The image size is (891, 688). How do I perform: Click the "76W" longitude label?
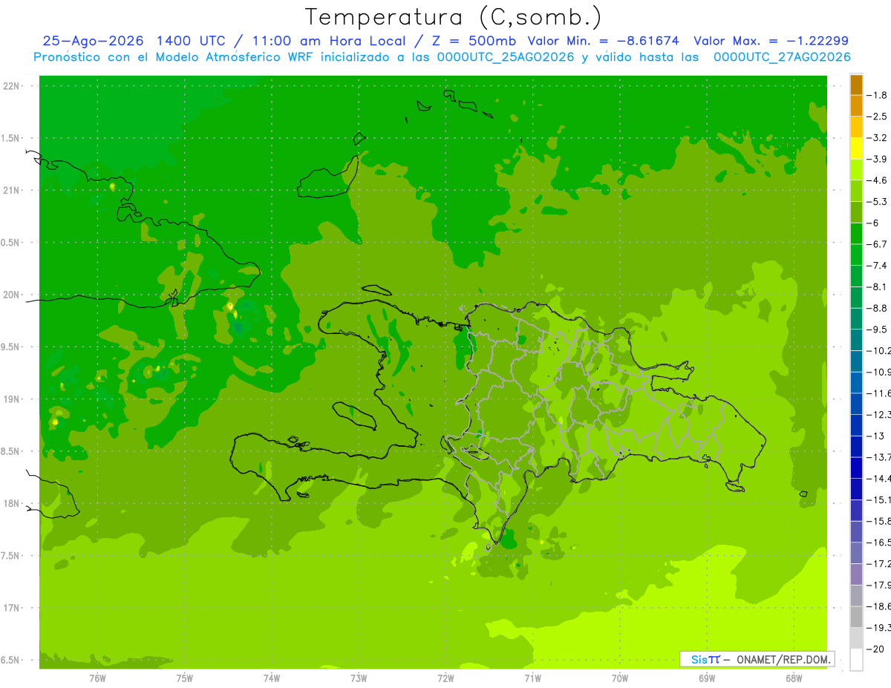coord(97,678)
